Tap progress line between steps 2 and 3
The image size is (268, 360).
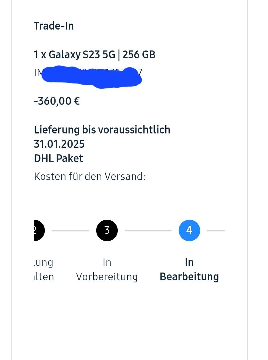tap(70, 231)
